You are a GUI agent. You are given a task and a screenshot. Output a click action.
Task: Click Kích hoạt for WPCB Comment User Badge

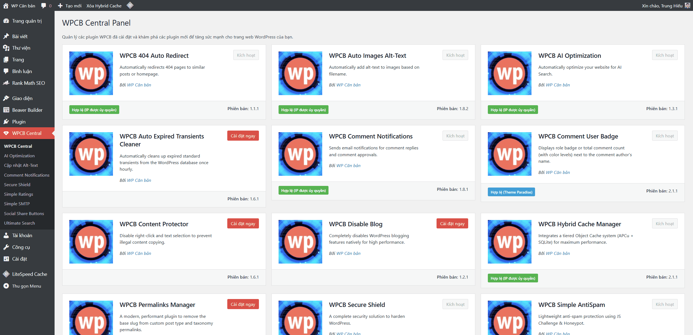point(665,136)
